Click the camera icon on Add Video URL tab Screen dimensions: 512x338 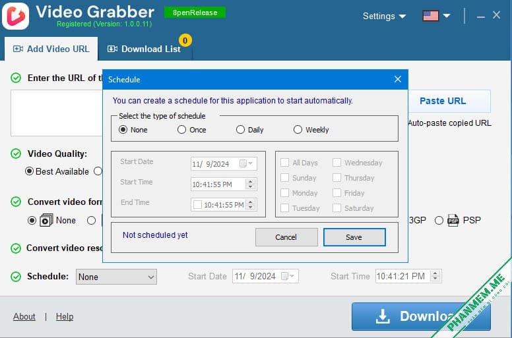18,49
